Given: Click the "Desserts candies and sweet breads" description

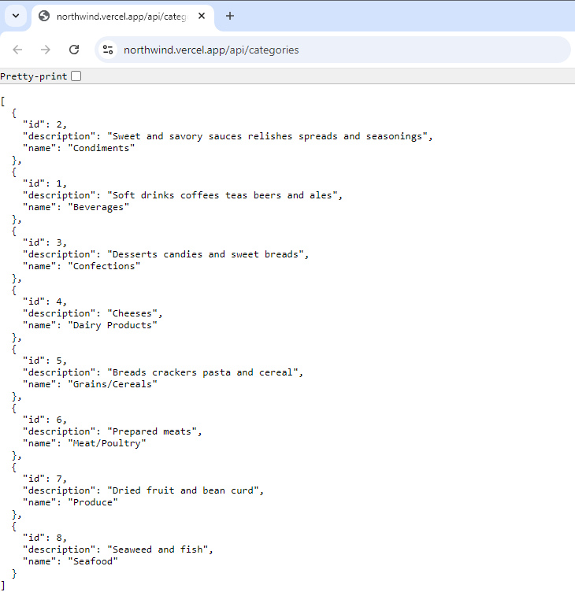Looking at the screenshot, I should pos(208,254).
